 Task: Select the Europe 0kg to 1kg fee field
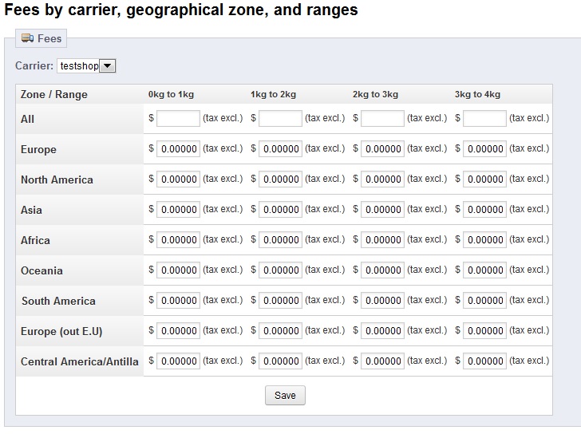click(178, 149)
